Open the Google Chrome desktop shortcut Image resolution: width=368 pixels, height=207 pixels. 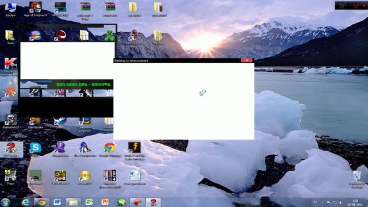pos(110,149)
